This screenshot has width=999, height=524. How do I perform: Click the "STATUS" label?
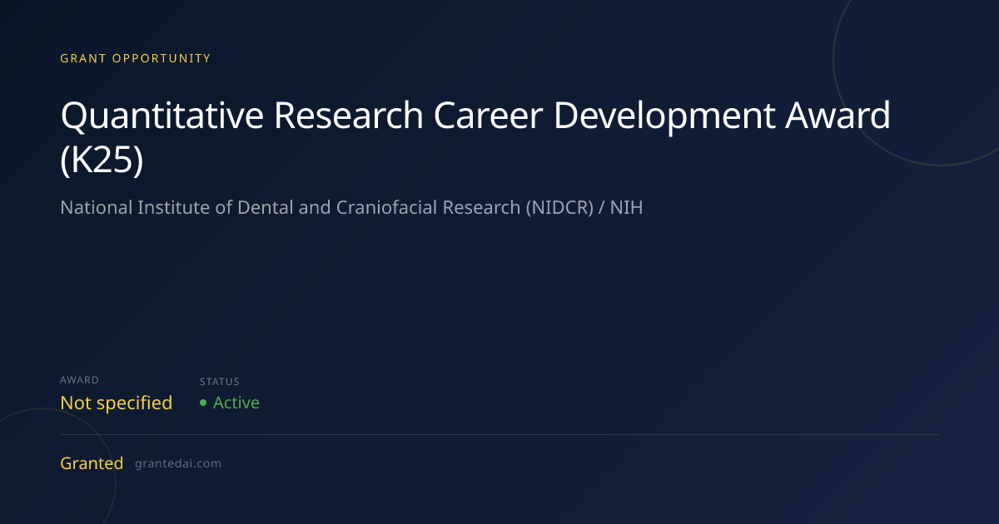(x=220, y=382)
